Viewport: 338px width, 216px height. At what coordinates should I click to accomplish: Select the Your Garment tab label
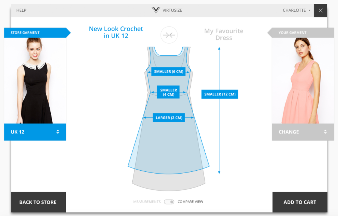coord(292,33)
